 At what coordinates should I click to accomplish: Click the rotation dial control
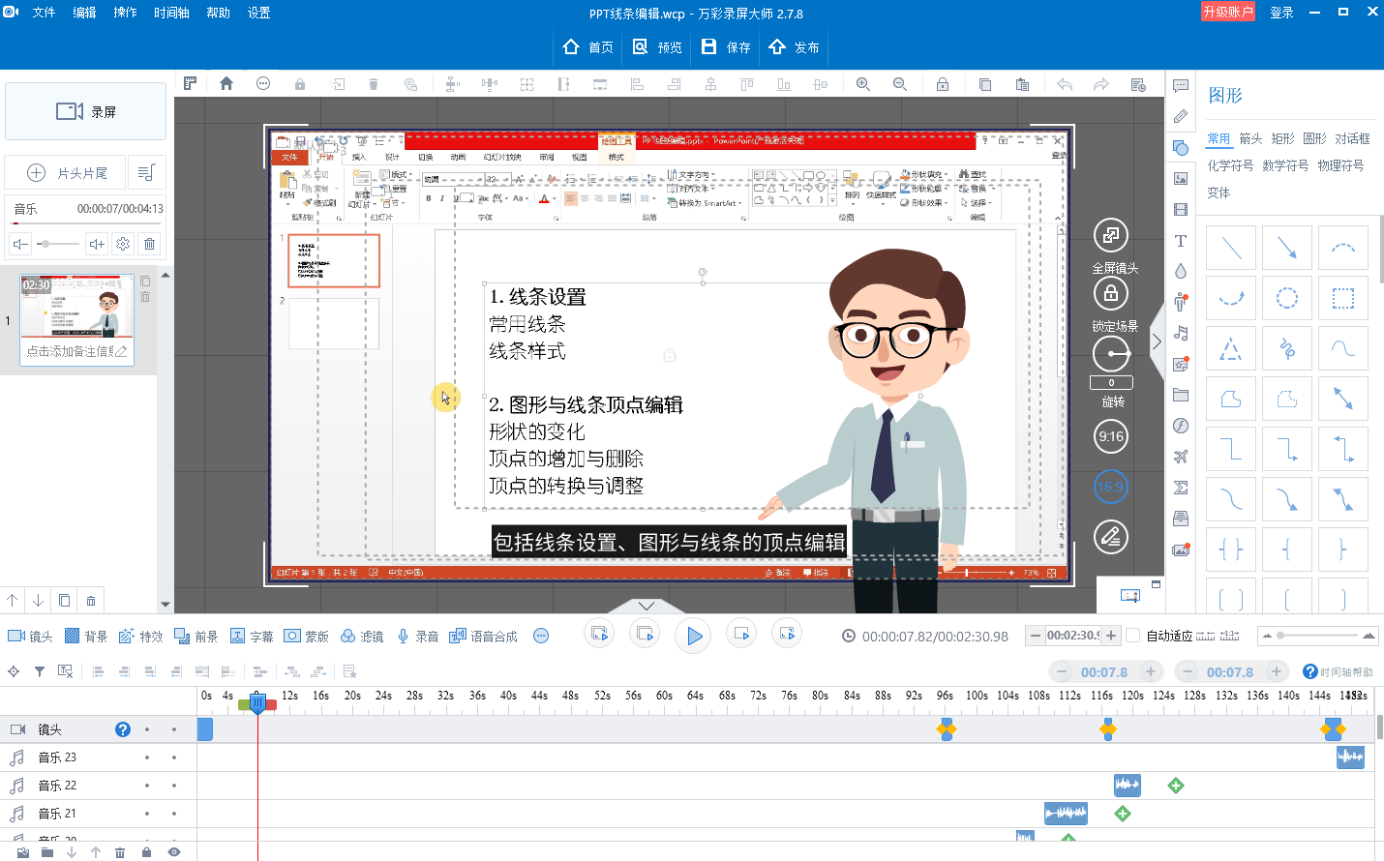point(1111,354)
